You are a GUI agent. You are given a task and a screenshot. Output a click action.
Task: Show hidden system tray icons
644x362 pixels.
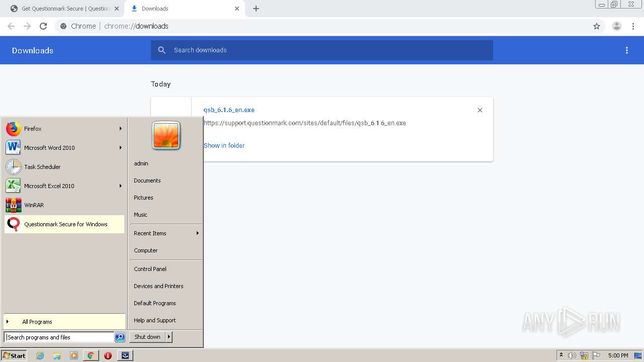pyautogui.click(x=561, y=355)
